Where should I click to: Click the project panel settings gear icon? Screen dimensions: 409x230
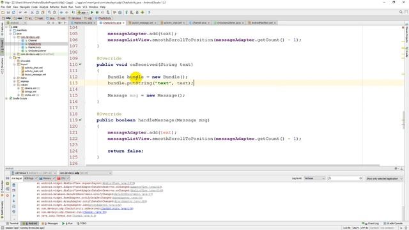[x=59, y=23]
